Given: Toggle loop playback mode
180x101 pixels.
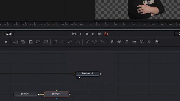Looking at the screenshot, I should 106,34.
